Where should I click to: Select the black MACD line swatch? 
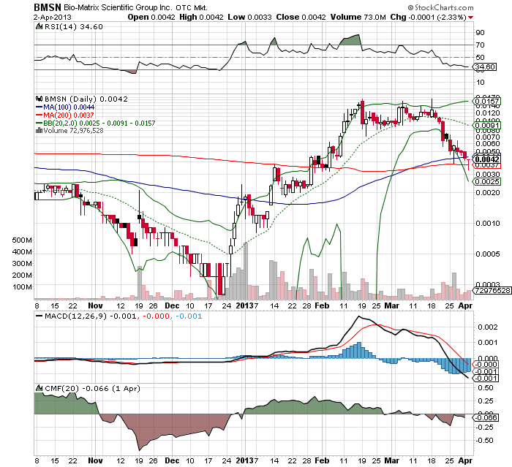click(x=39, y=316)
